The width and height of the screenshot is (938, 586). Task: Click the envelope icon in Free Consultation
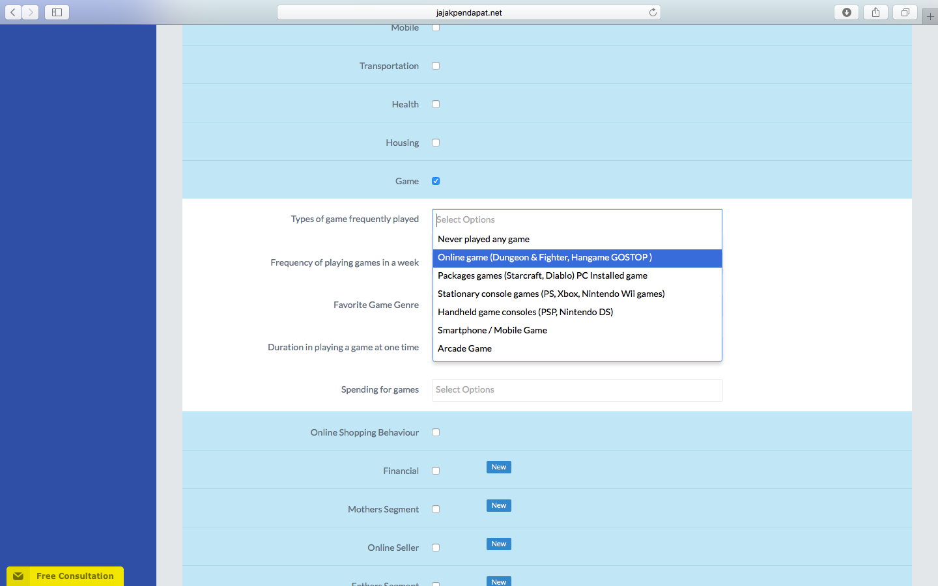pyautogui.click(x=18, y=576)
